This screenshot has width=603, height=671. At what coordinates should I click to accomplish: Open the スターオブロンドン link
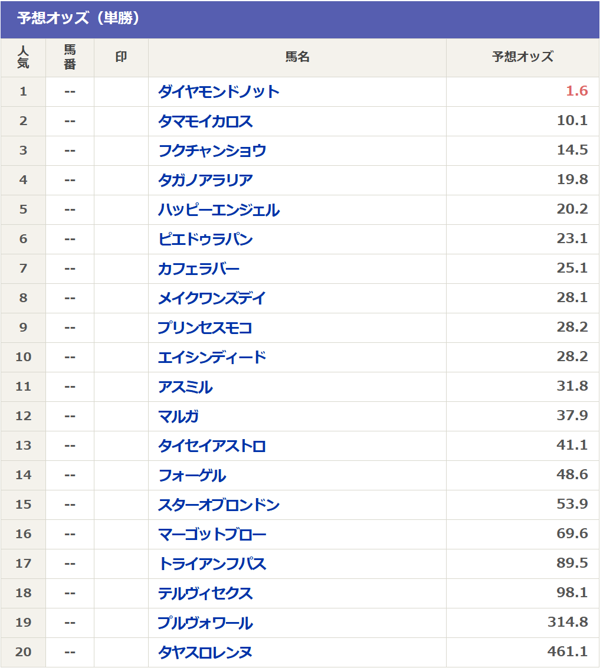(x=218, y=505)
